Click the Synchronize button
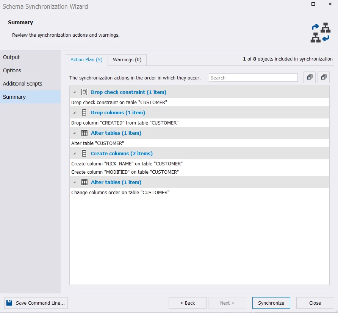Viewport: 338px width, 313px height. click(x=271, y=303)
